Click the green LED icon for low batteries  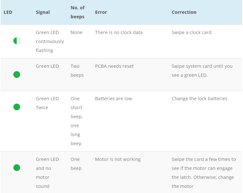[17, 107]
